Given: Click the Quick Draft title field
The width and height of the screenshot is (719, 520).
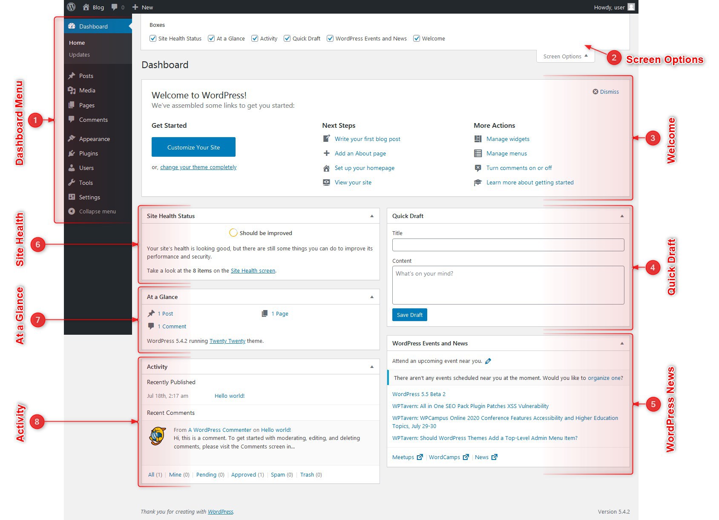Looking at the screenshot, I should point(507,244).
